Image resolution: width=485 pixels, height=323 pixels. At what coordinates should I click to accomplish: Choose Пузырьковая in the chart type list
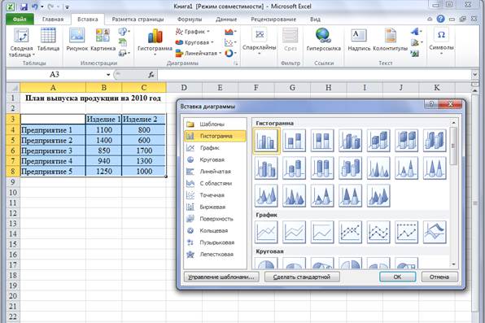[x=215, y=242]
